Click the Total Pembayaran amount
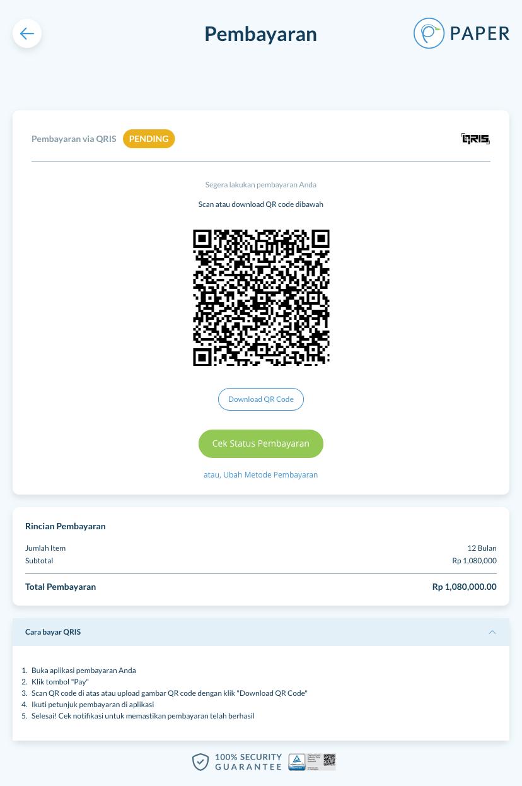The width and height of the screenshot is (522, 786). pyautogui.click(x=465, y=587)
